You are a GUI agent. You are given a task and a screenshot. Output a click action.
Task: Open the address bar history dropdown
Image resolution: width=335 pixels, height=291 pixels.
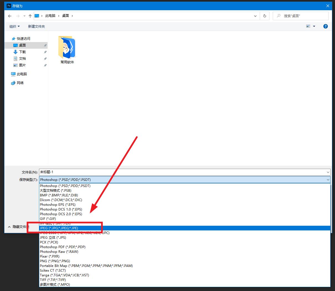coord(255,16)
